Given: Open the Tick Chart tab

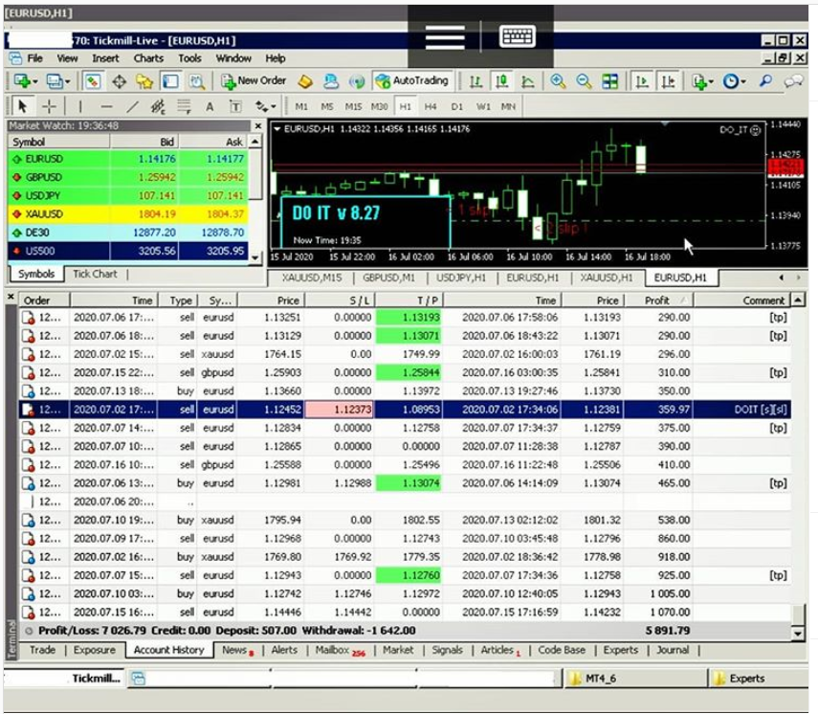Looking at the screenshot, I should tap(95, 274).
